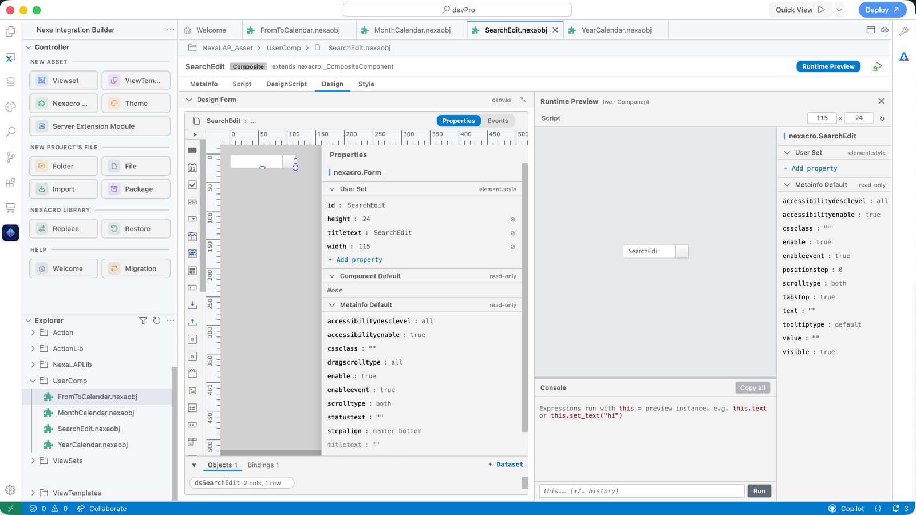Select the FileUpload component in palette
The width and height of the screenshot is (916, 515).
pyautogui.click(x=192, y=322)
